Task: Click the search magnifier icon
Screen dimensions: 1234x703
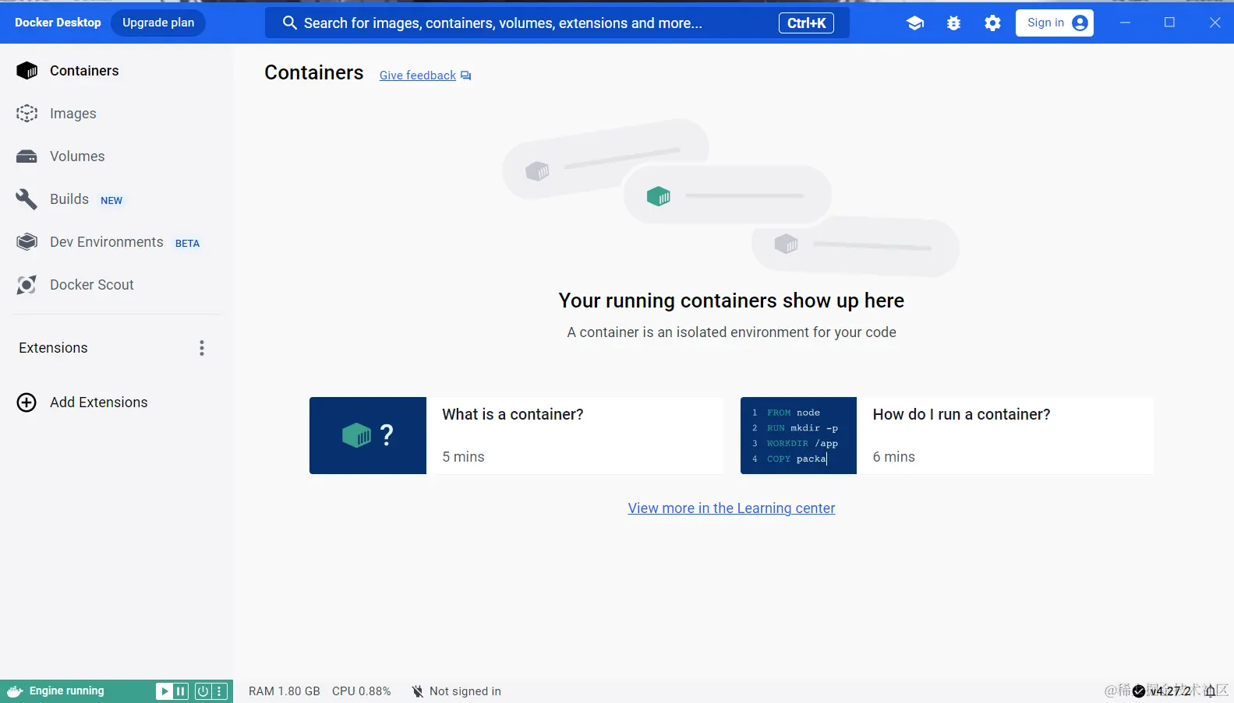Action: point(289,23)
